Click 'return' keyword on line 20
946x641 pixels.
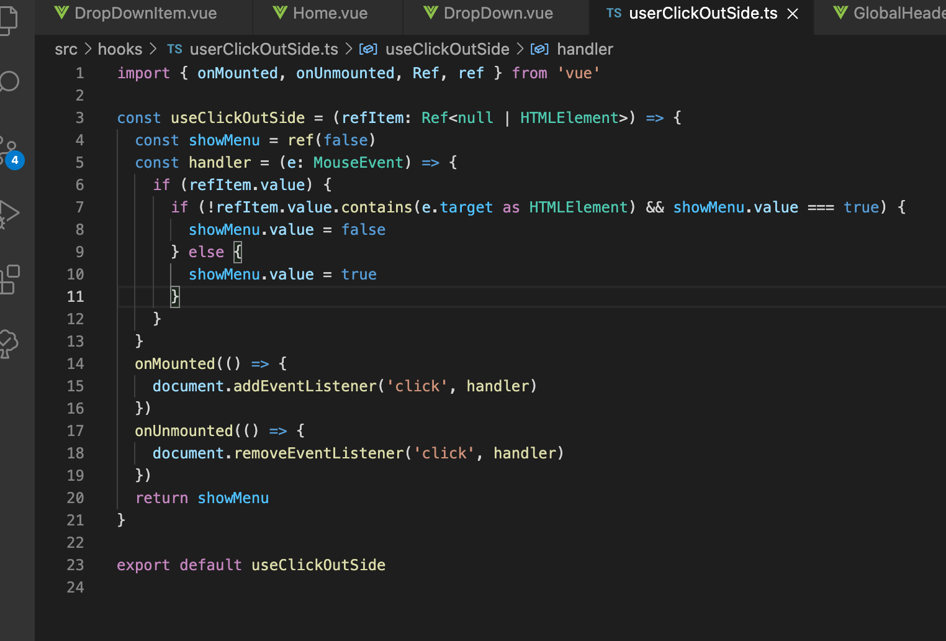coord(161,498)
